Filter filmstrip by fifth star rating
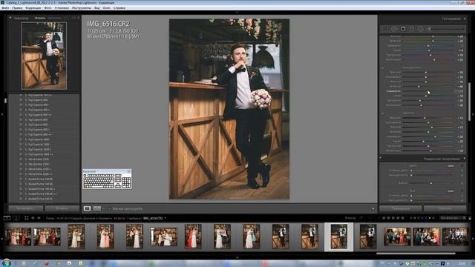 [402, 218]
